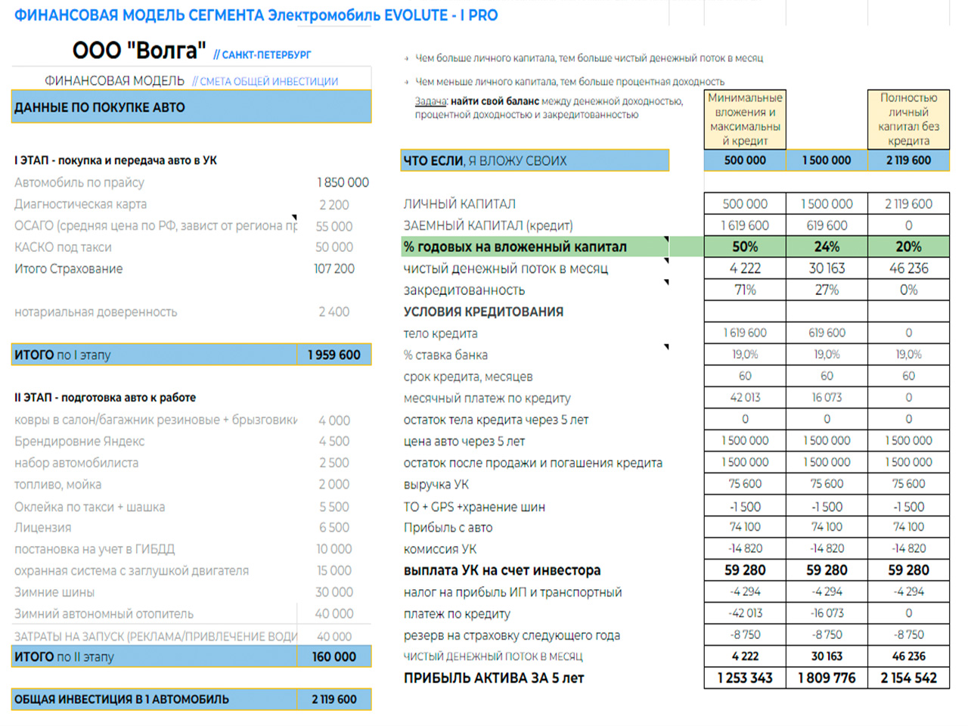Click the 'ЧТО ЕСЛИ, Я ВЛОЖУ СВОИХ' header cell

point(535,160)
